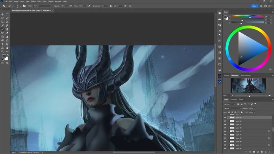This screenshot has width=274, height=154.
Task: Select the Dodge tool
Action: coord(2,40)
